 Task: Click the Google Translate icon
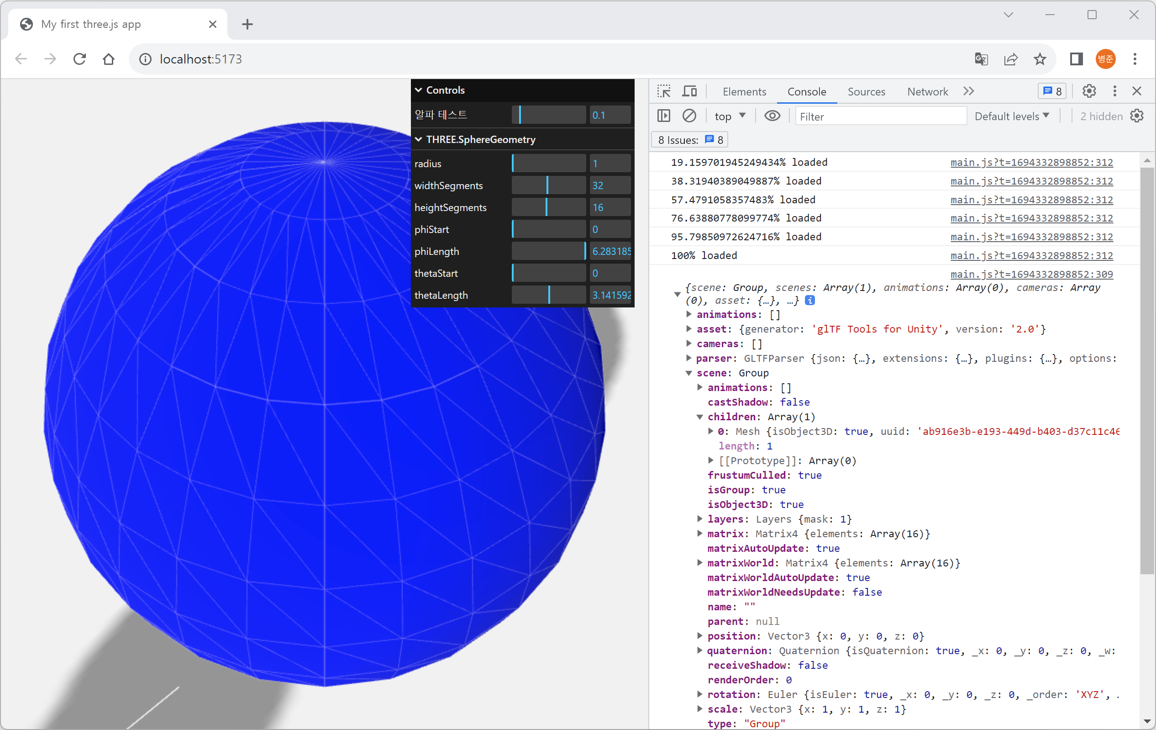click(981, 59)
